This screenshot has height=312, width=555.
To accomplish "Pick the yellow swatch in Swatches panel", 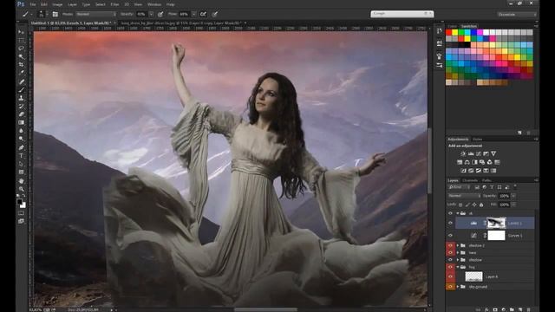I will tap(454, 32).
